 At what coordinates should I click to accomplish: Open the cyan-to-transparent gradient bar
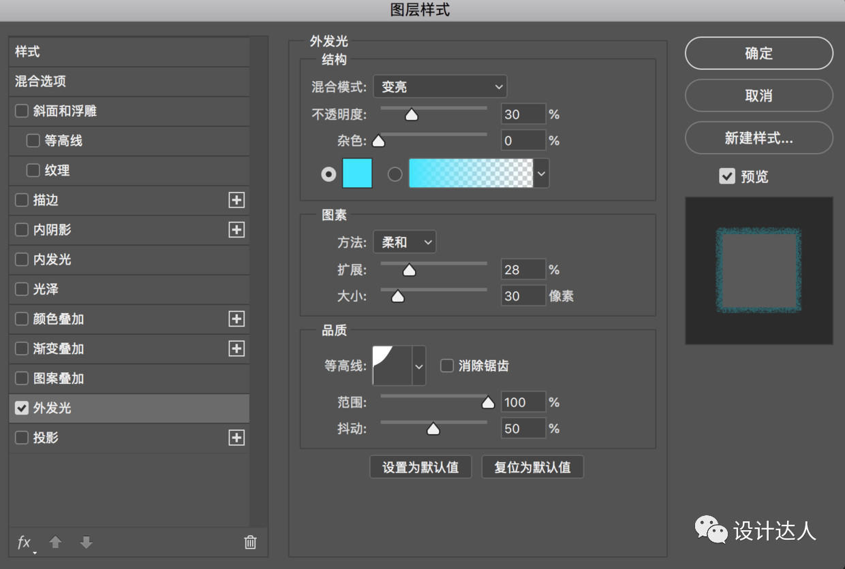[471, 174]
